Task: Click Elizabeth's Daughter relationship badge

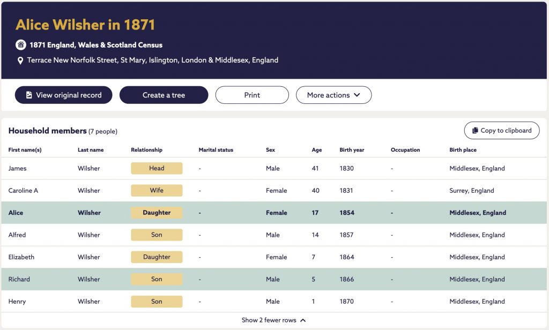Action: click(x=157, y=257)
